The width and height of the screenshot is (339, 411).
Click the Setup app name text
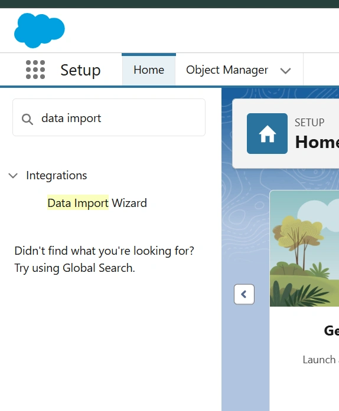click(80, 70)
